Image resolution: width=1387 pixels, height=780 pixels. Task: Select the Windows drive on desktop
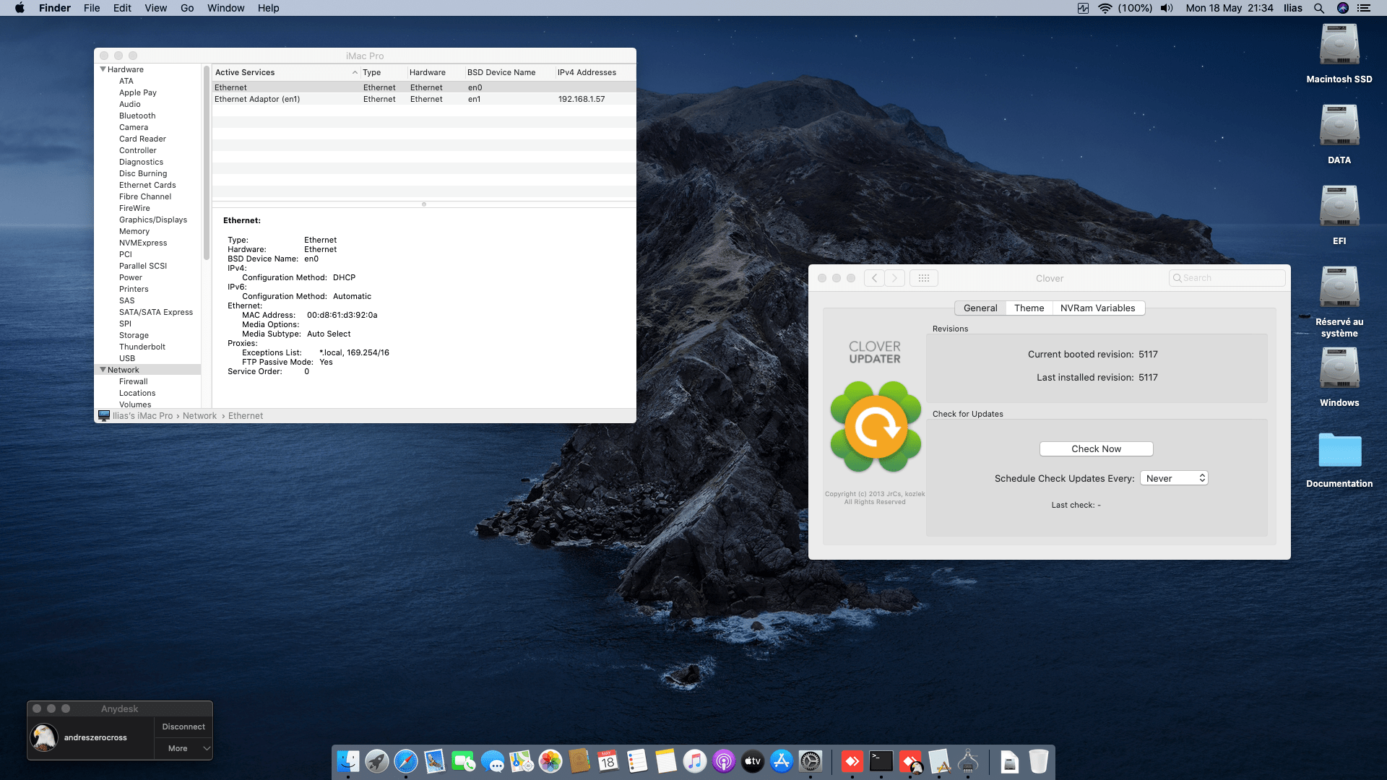pyautogui.click(x=1339, y=369)
